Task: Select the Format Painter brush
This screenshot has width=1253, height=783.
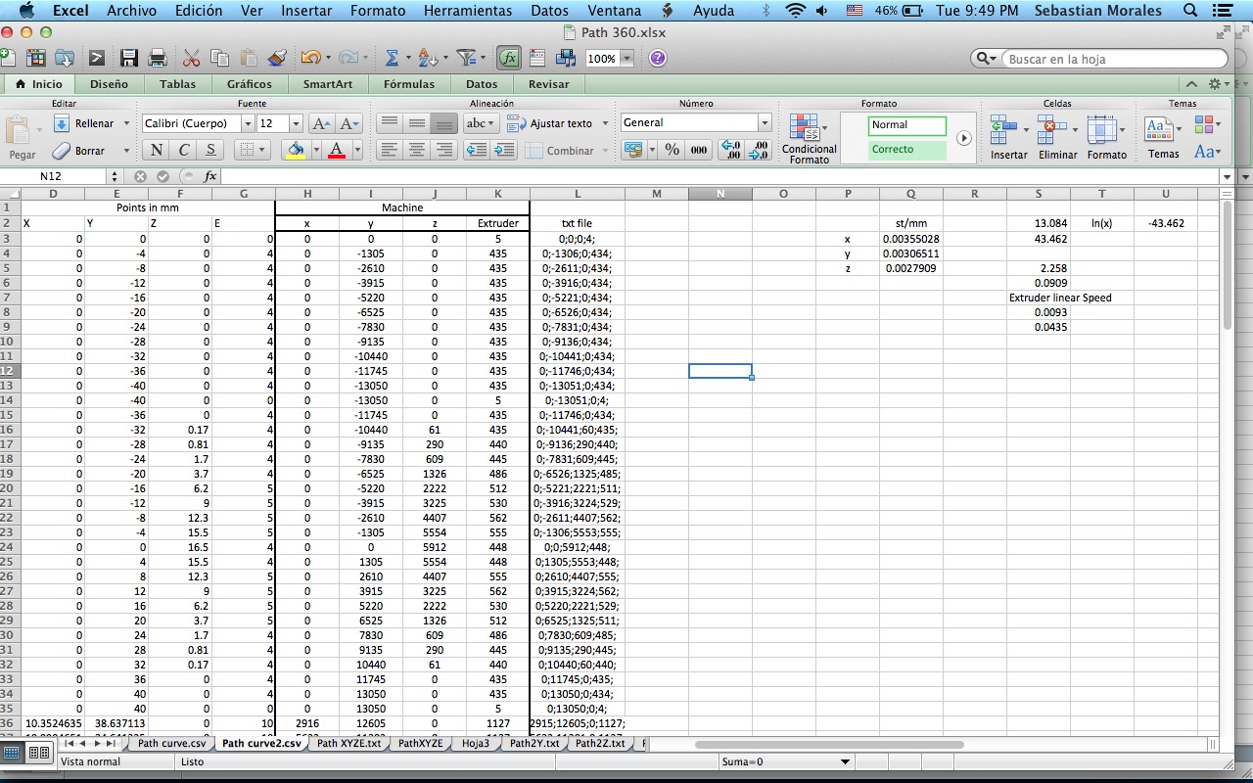Action: (275, 58)
